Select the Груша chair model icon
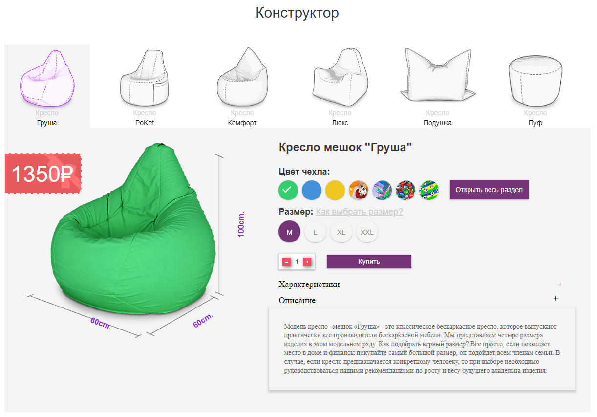 pyautogui.click(x=47, y=87)
